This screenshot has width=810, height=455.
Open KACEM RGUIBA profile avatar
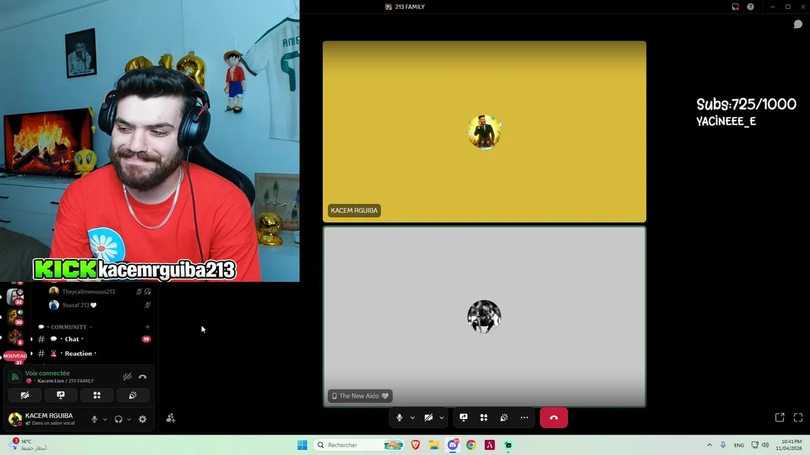pos(15,419)
